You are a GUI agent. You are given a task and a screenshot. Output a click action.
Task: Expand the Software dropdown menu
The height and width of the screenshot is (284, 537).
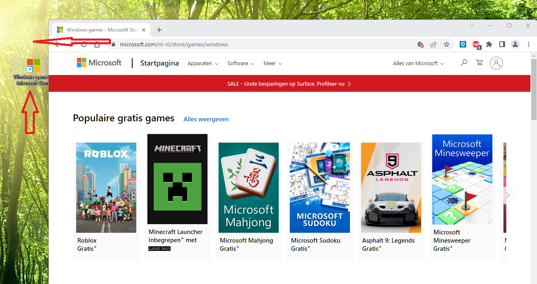(x=241, y=64)
